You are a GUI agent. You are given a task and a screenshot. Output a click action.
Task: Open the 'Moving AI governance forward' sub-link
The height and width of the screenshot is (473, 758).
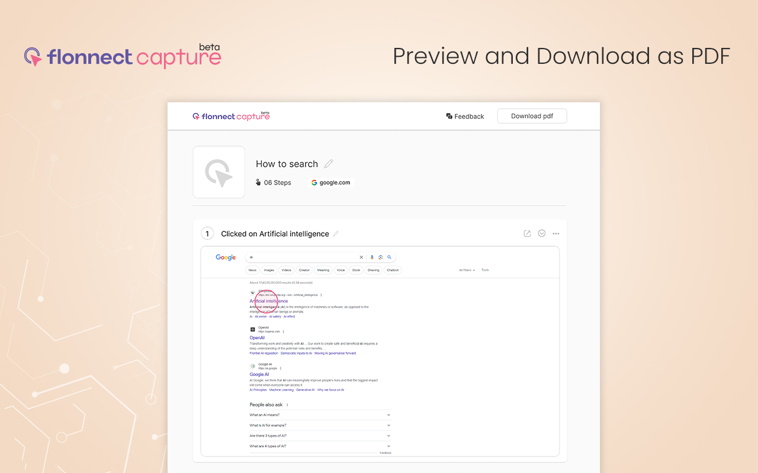tap(335, 353)
